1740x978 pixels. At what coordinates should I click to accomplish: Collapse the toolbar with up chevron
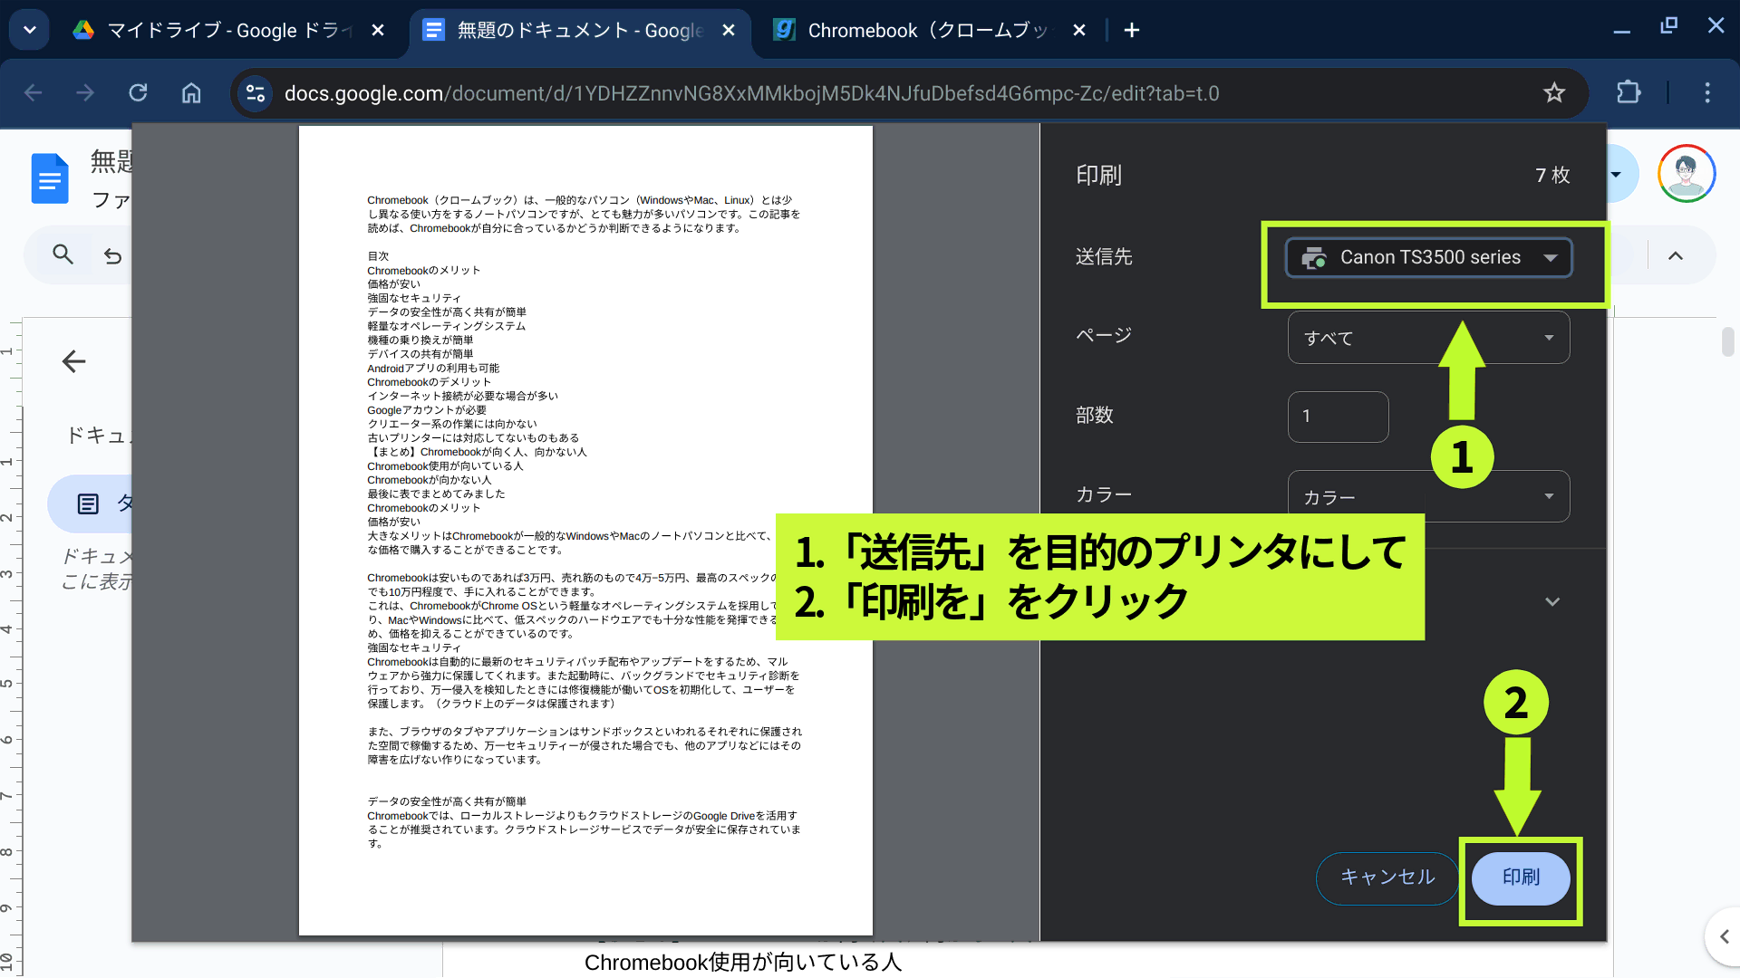click(x=1676, y=255)
